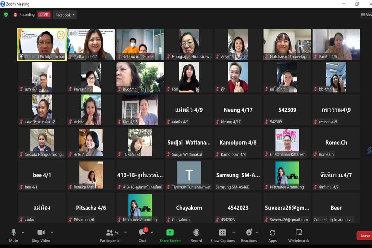Open the Whiteboards icon

point(299,232)
